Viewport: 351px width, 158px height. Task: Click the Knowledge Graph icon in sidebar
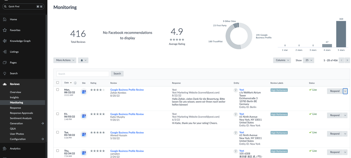coord(5,41)
